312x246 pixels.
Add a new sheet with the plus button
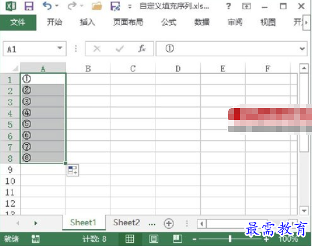click(169, 223)
